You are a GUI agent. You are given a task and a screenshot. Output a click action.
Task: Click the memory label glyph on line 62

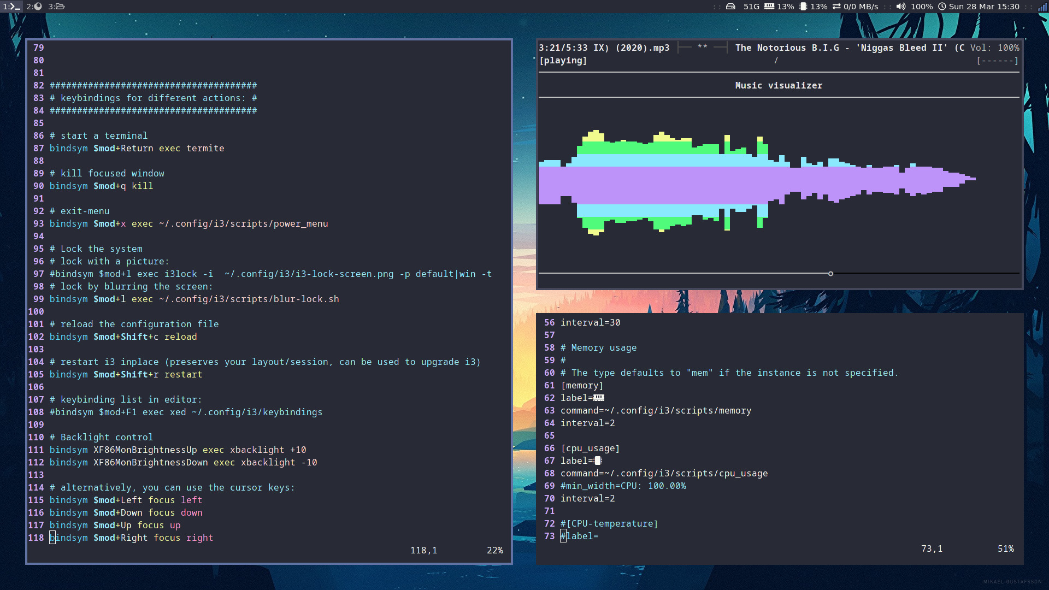[x=599, y=398]
